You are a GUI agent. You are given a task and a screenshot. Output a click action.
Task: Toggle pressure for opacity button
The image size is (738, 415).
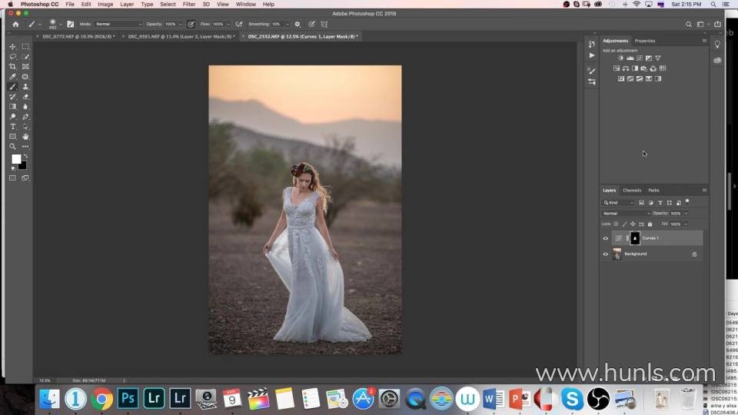pos(191,24)
